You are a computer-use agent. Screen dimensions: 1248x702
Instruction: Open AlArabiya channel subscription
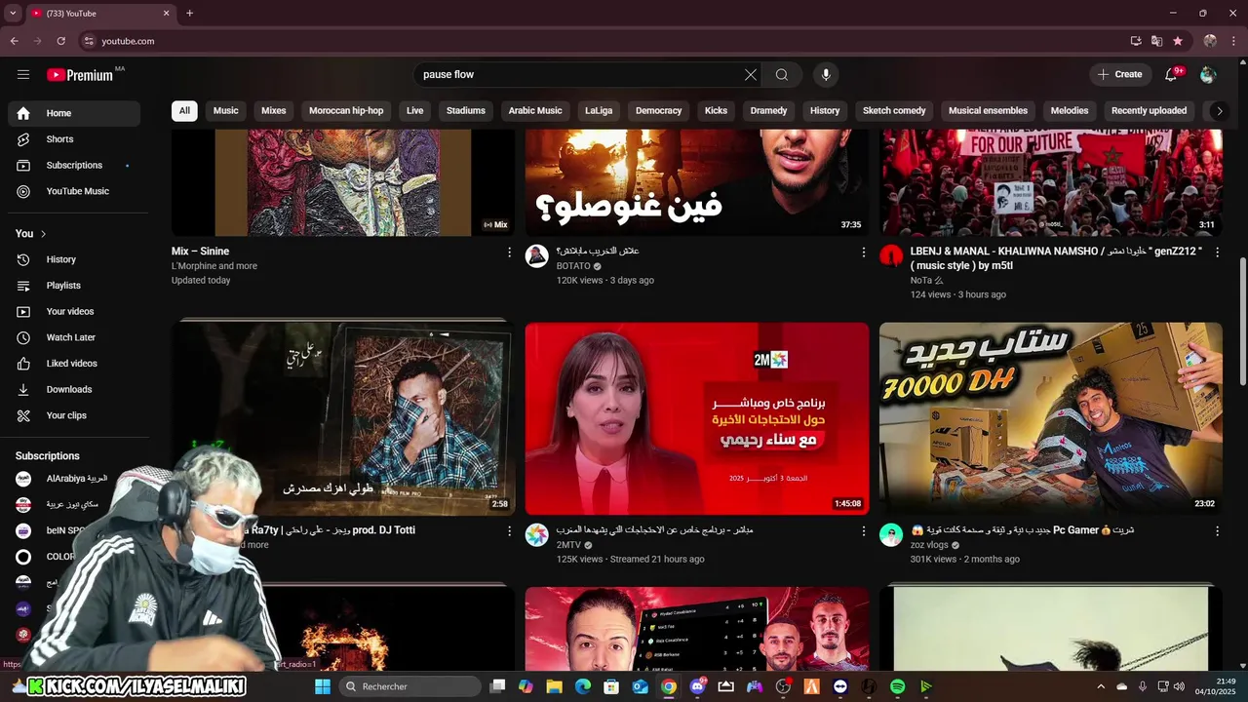[74, 479]
